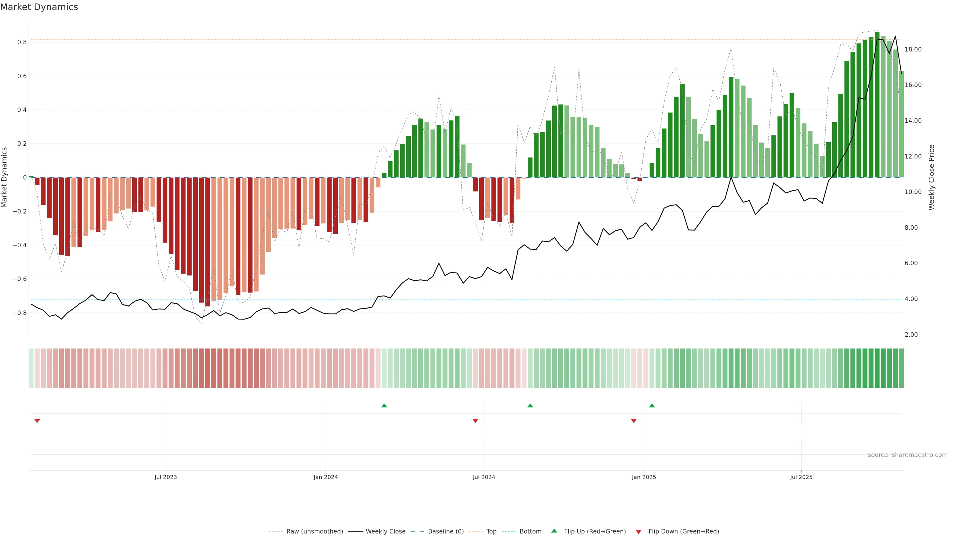Image resolution: width=960 pixels, height=540 pixels.
Task: Click the green flip-up marker after Jul 2024
Action: (530, 405)
